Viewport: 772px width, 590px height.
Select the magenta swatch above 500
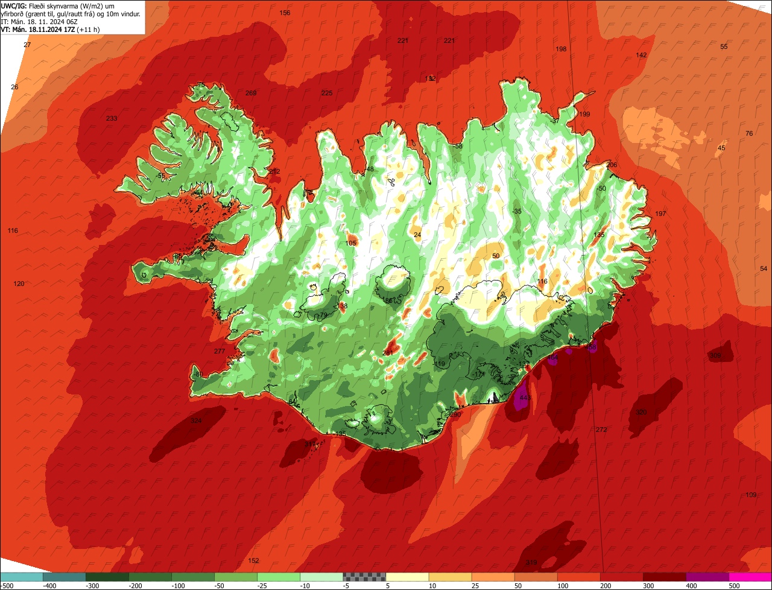[x=750, y=577]
